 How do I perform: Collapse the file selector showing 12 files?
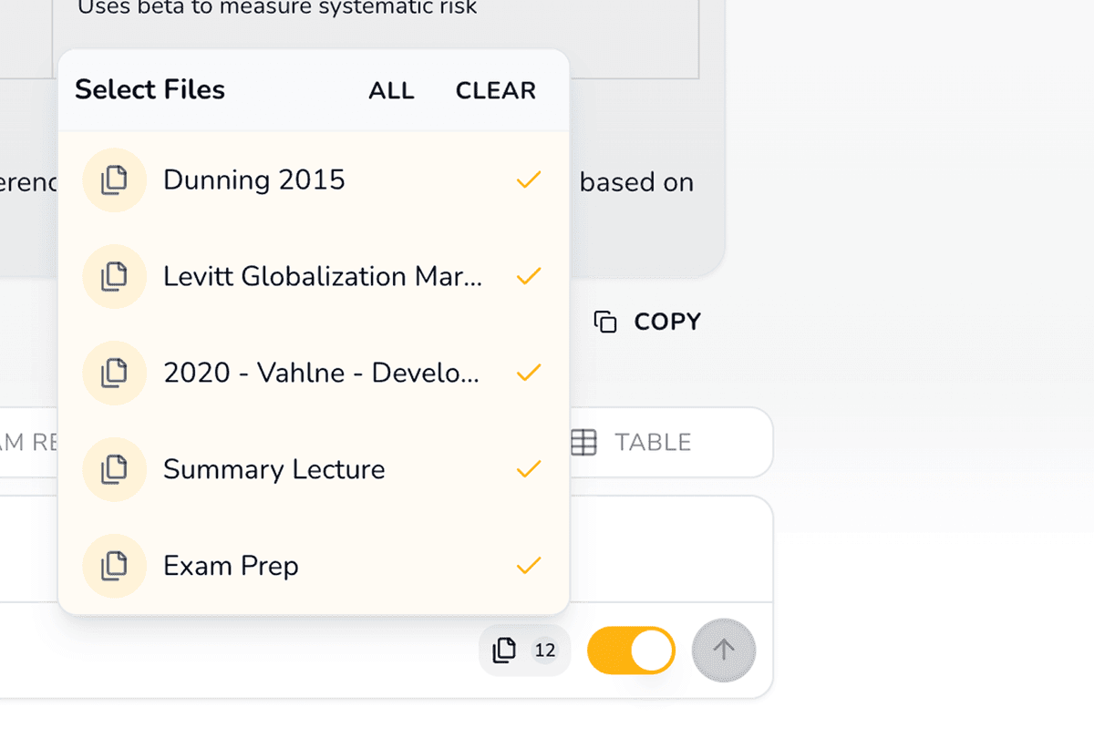[x=524, y=651]
